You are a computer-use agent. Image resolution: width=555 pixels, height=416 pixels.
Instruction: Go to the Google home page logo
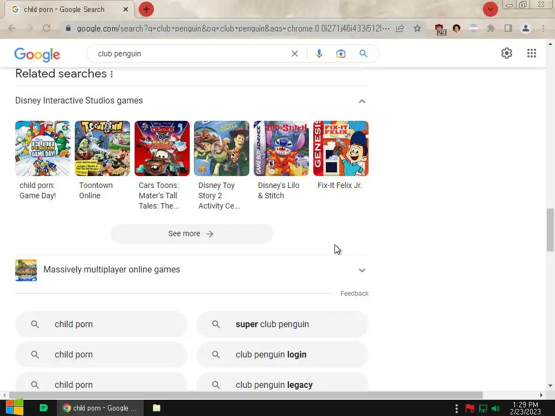point(37,55)
